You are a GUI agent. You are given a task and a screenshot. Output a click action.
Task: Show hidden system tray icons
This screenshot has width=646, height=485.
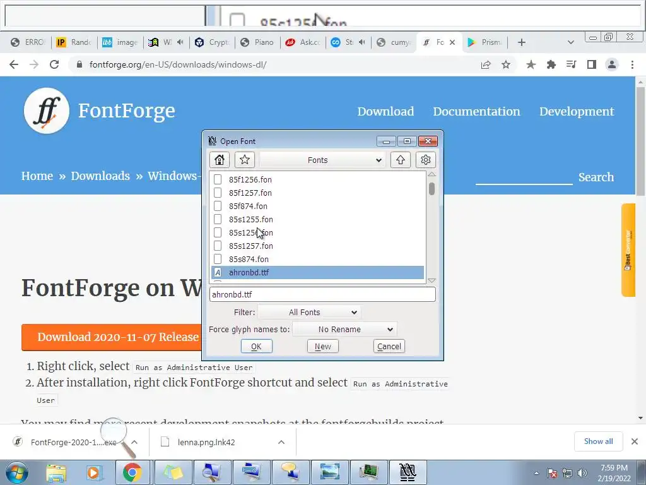(x=536, y=473)
